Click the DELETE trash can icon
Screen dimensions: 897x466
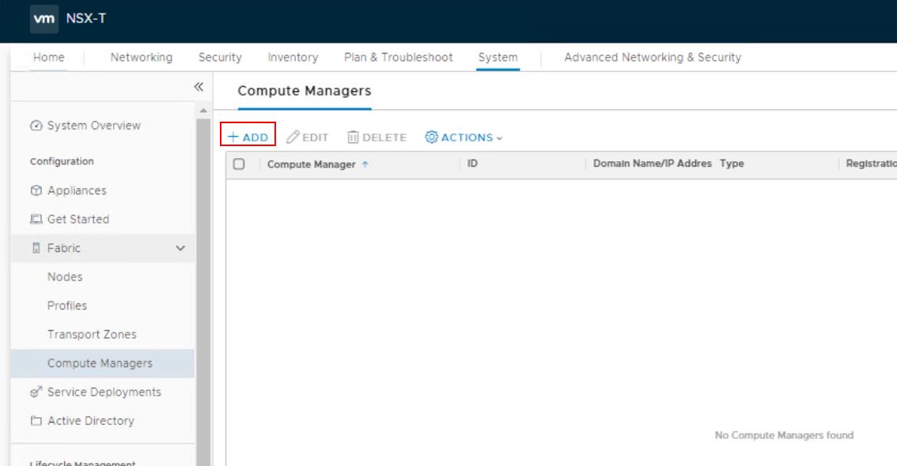point(353,137)
